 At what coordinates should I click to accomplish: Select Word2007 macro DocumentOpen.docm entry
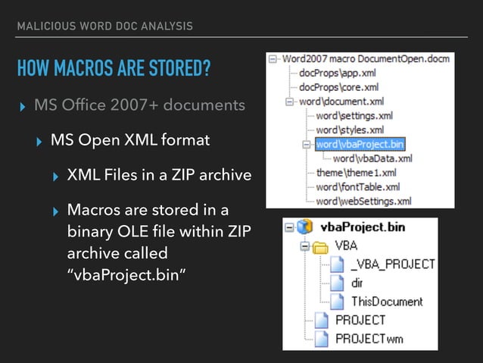click(366, 58)
